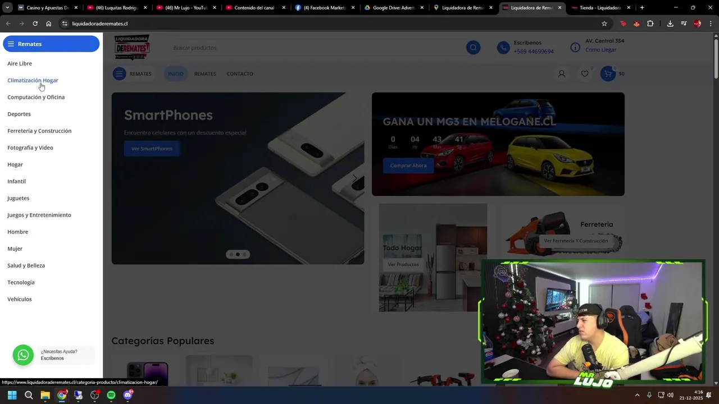This screenshot has height=404, width=719.
Task: Open Fotografía y Video category
Action: pos(30,148)
